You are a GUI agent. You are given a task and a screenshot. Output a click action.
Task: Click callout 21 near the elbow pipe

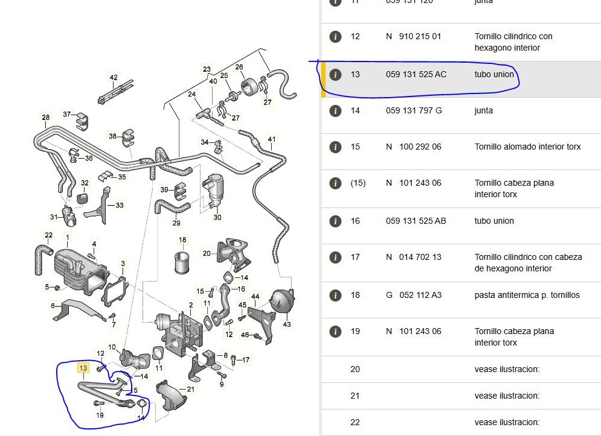(x=191, y=389)
